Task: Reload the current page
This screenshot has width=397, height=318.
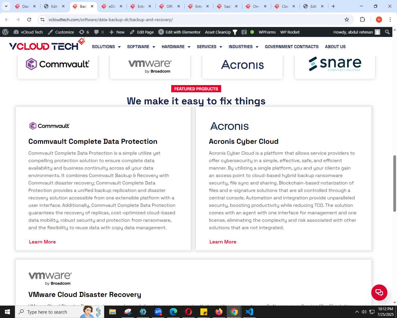Action: click(29, 20)
